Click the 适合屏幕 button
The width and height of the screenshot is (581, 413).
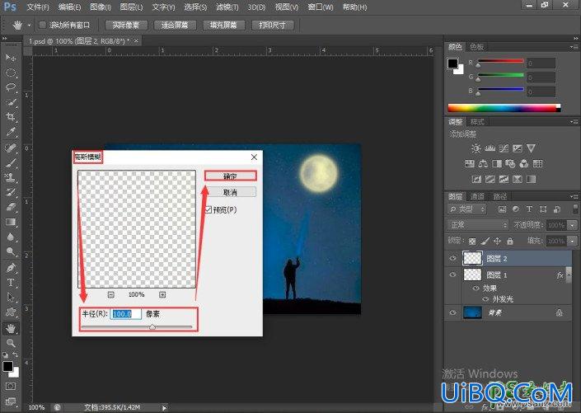click(x=175, y=26)
